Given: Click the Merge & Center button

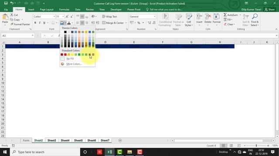Looking at the screenshot, I should pyautogui.click(x=113, y=23).
